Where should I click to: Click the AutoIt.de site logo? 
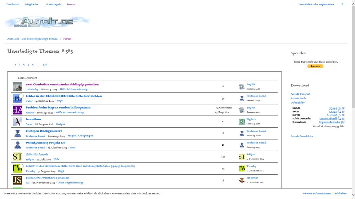[x=47, y=22]
